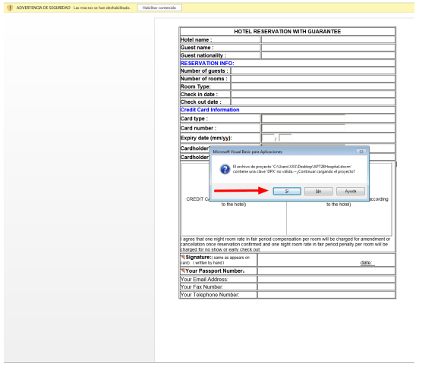Click the blue question mark icon
The width and height of the screenshot is (441, 372).
pos(225,169)
